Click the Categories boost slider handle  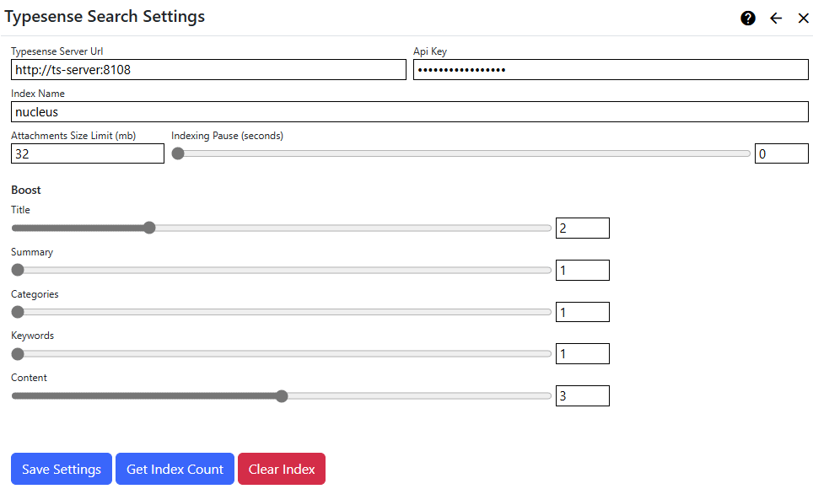(x=18, y=312)
